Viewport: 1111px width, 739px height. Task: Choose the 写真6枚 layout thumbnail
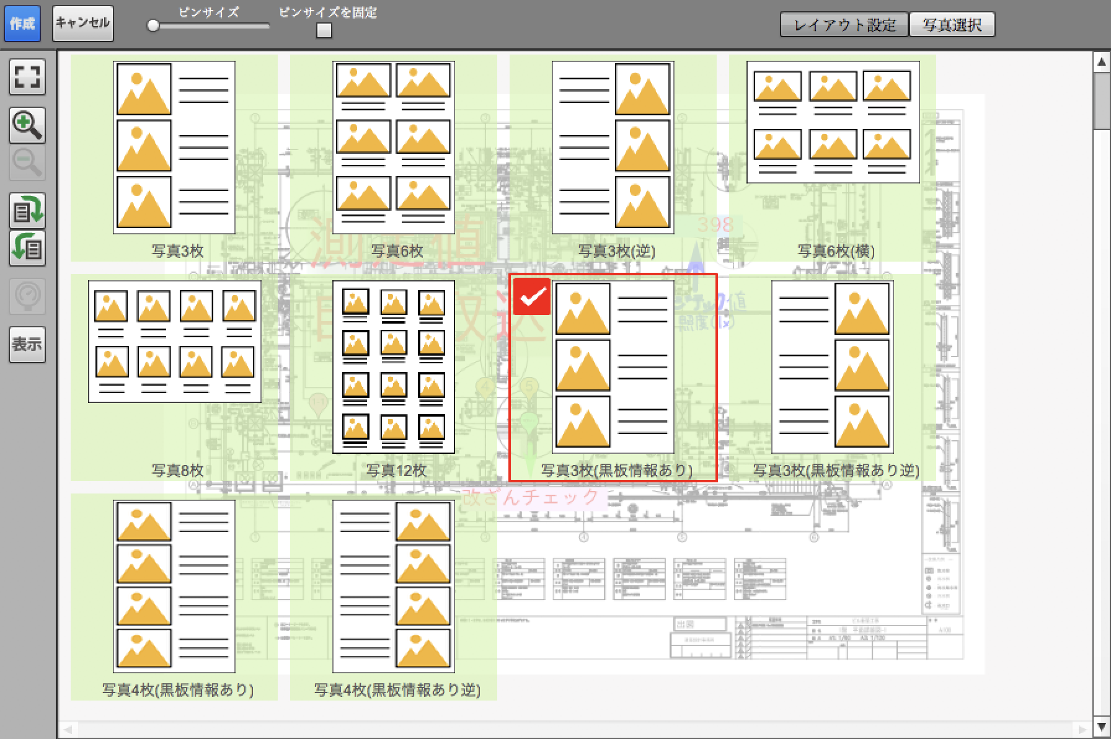[394, 148]
